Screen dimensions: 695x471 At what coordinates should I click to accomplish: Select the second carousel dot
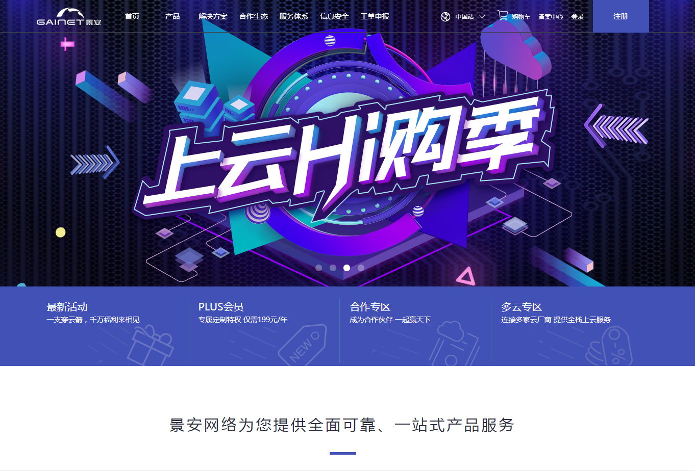pyautogui.click(x=333, y=268)
